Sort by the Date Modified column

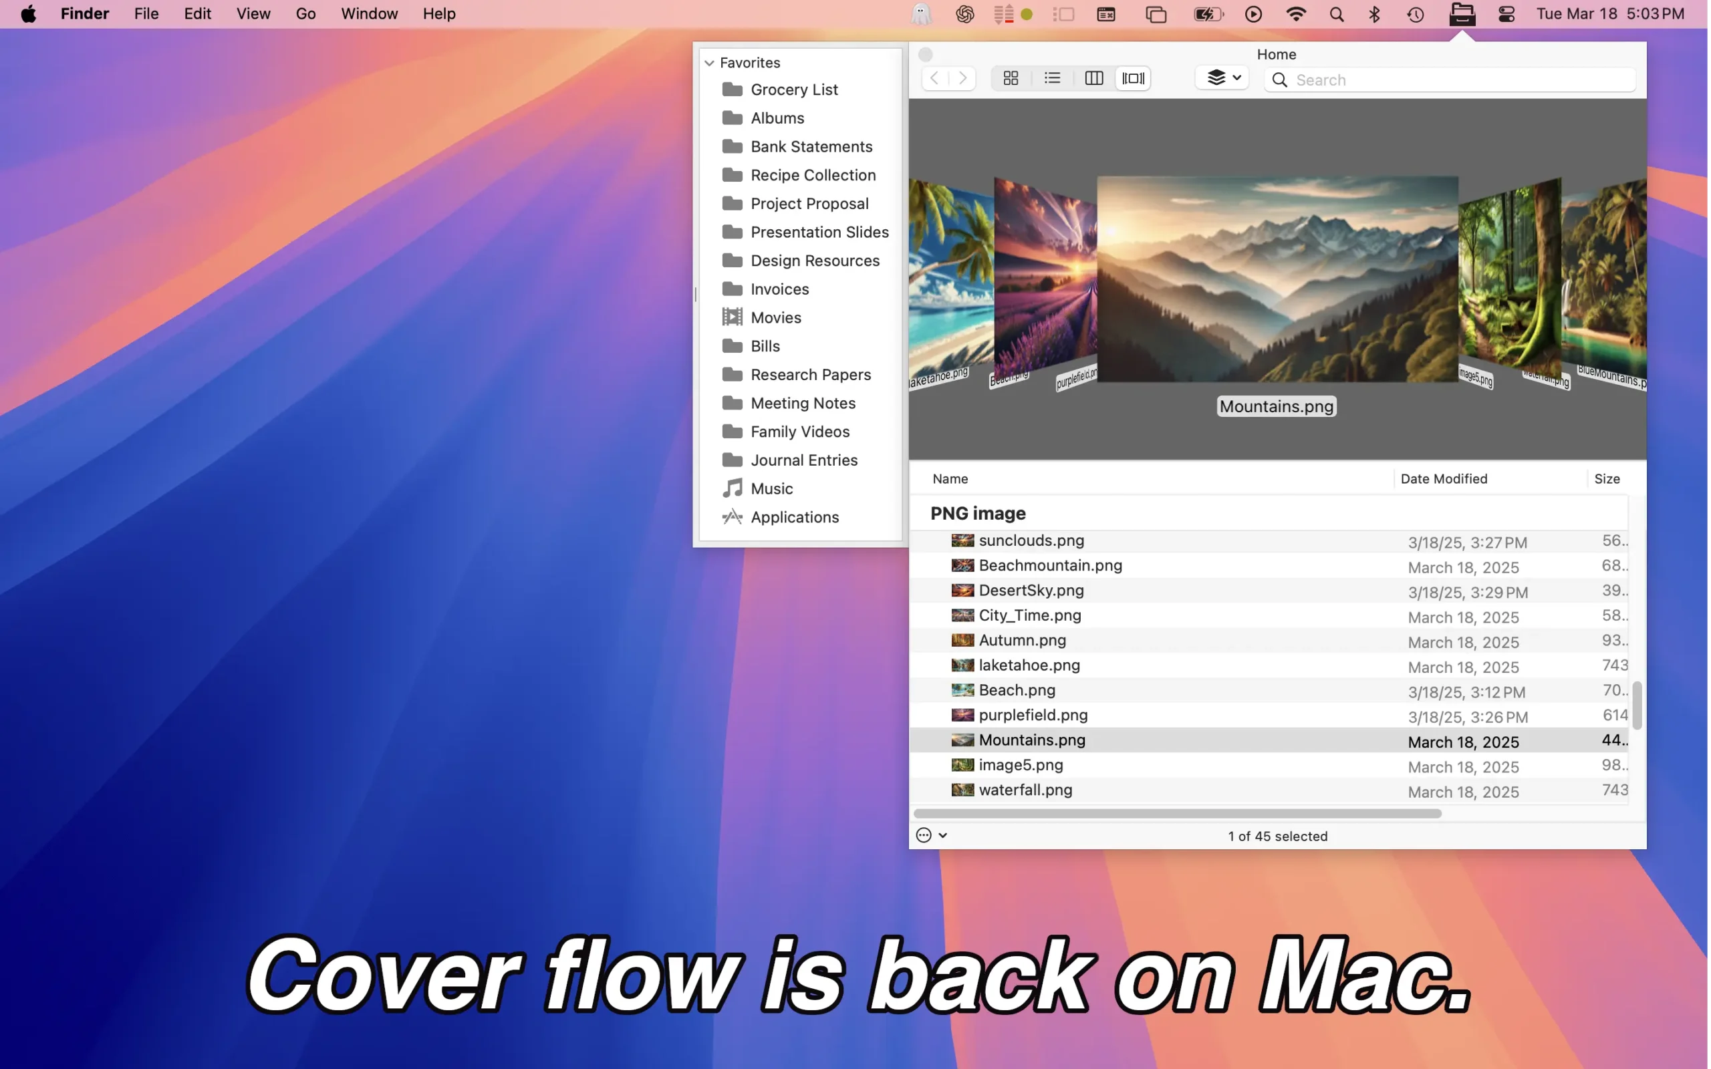pyautogui.click(x=1444, y=478)
